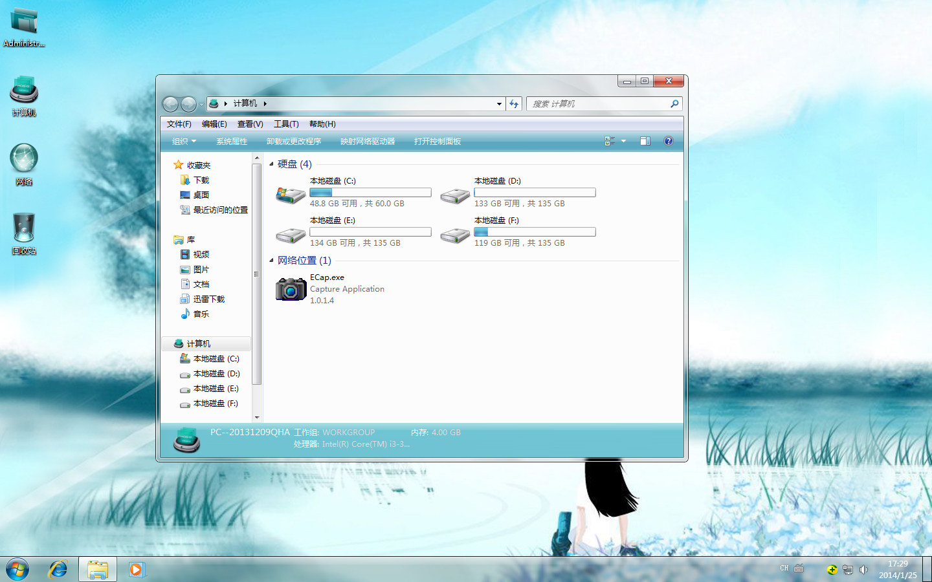Open the Edit (编辑) menu
The width and height of the screenshot is (932, 582).
pyautogui.click(x=214, y=124)
